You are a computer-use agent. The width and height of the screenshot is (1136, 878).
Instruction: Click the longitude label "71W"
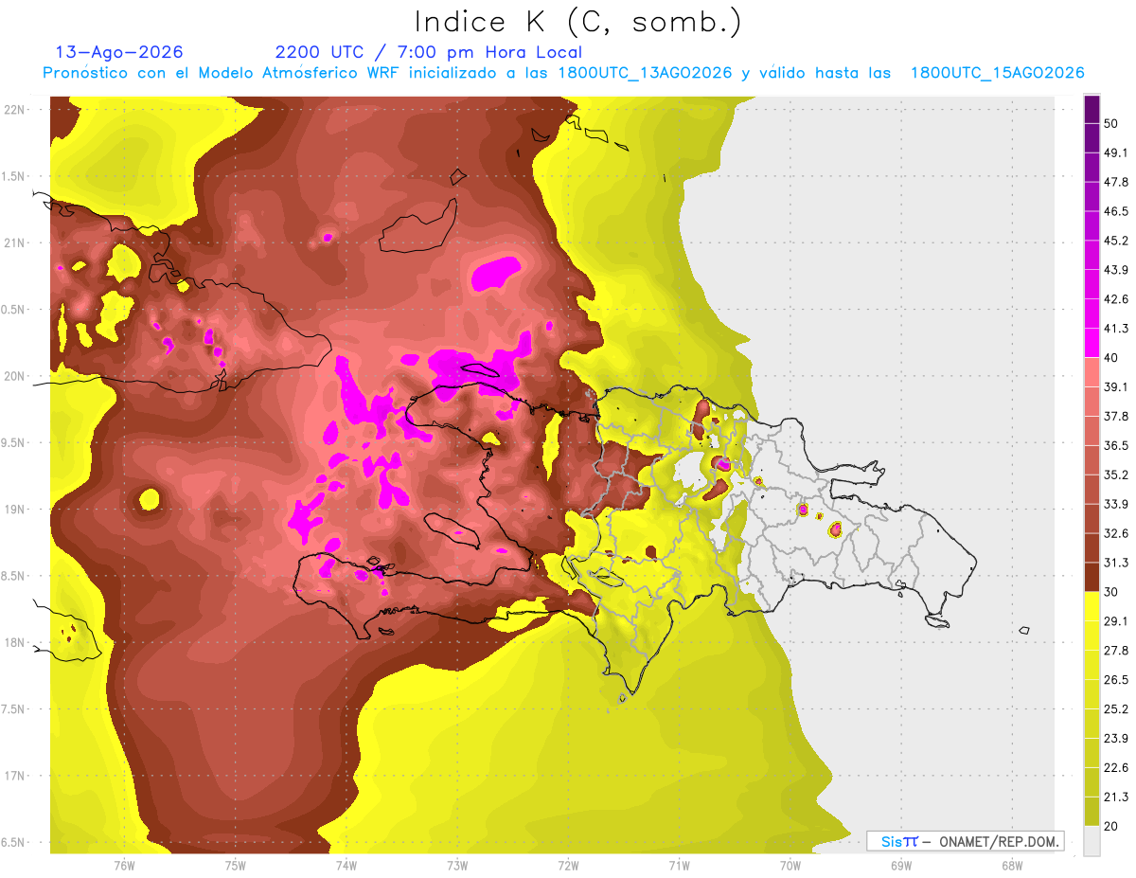point(679,865)
